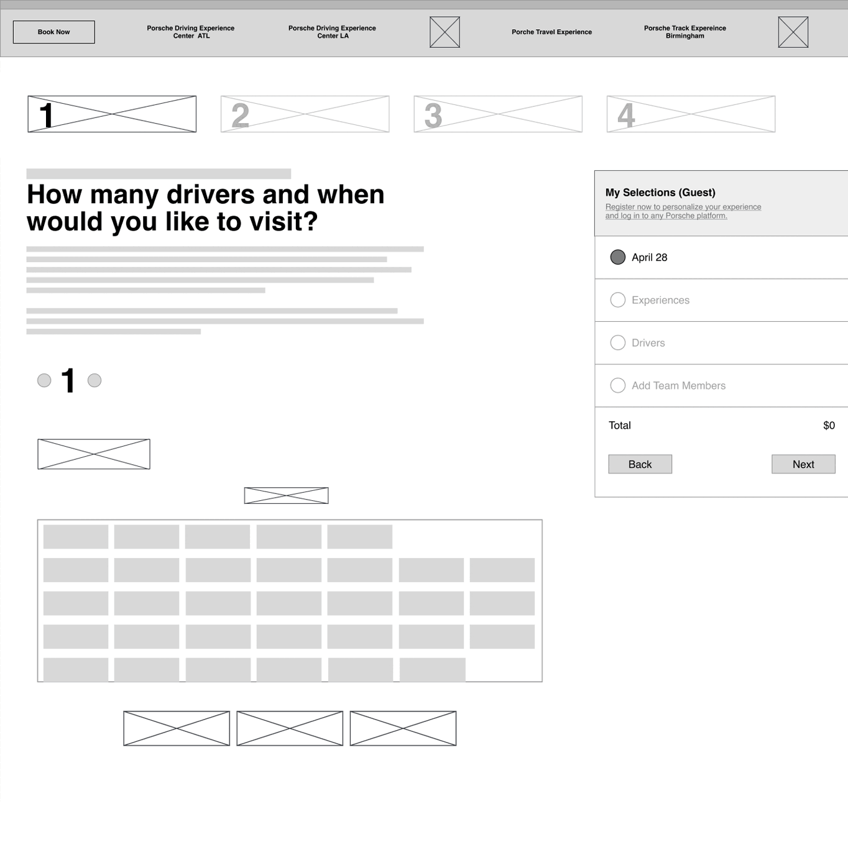
Task: Click the Total $0 amount
Action: click(829, 426)
